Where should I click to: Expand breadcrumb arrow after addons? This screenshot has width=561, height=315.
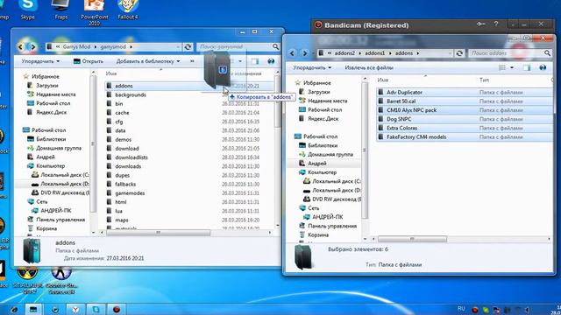coord(418,53)
